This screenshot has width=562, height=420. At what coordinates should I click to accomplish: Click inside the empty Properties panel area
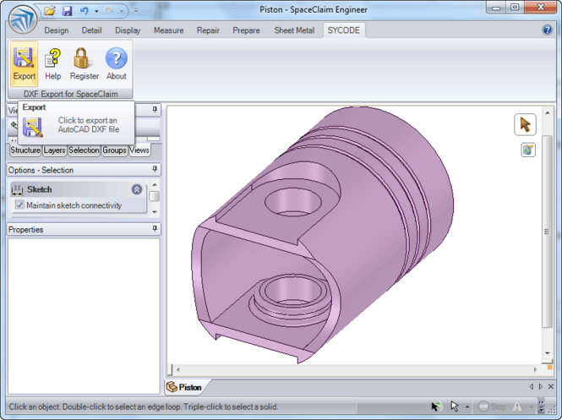pos(84,316)
